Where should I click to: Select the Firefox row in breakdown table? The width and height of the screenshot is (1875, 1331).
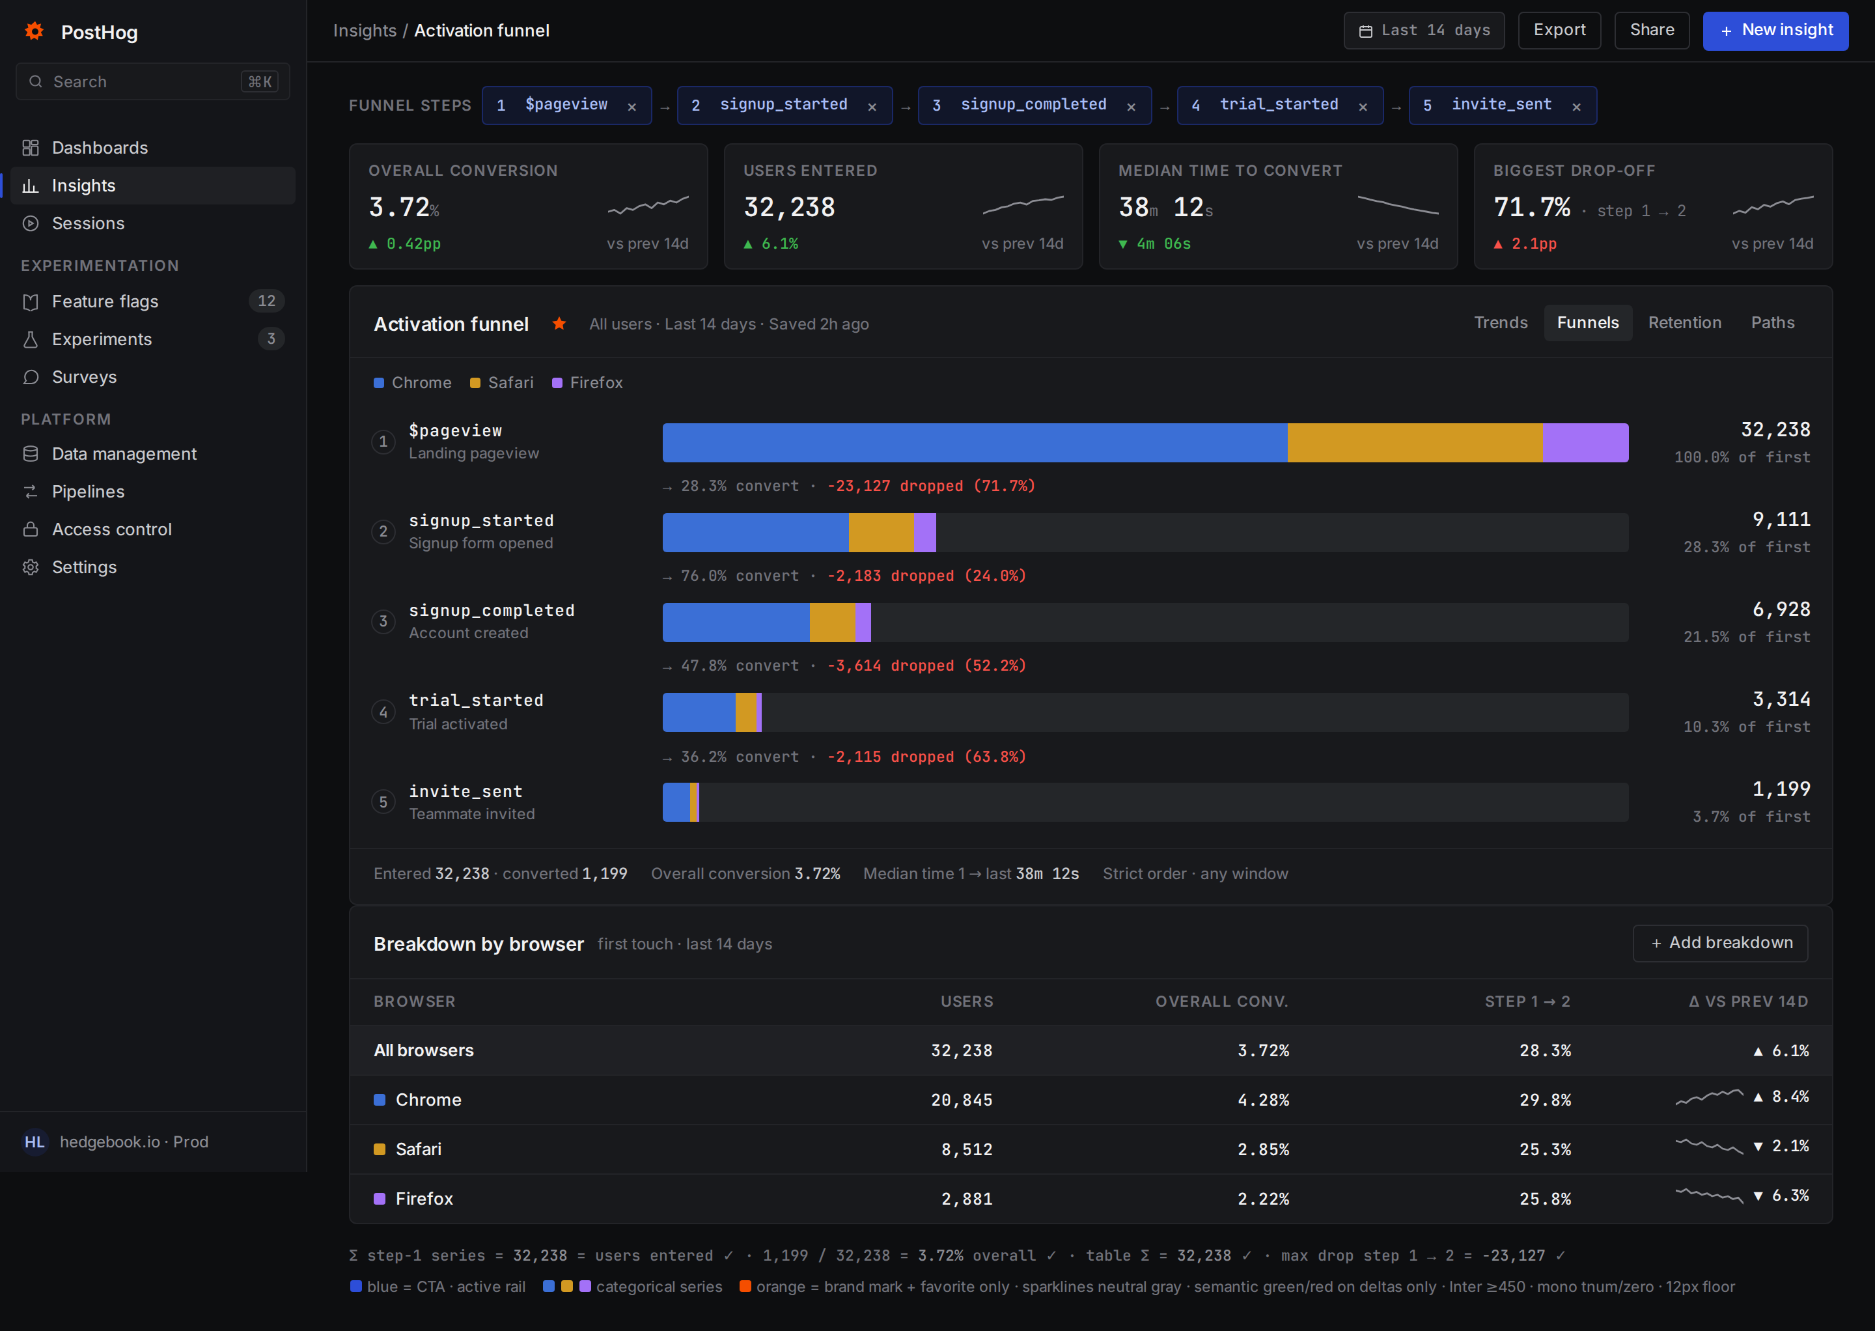[x=1090, y=1198]
